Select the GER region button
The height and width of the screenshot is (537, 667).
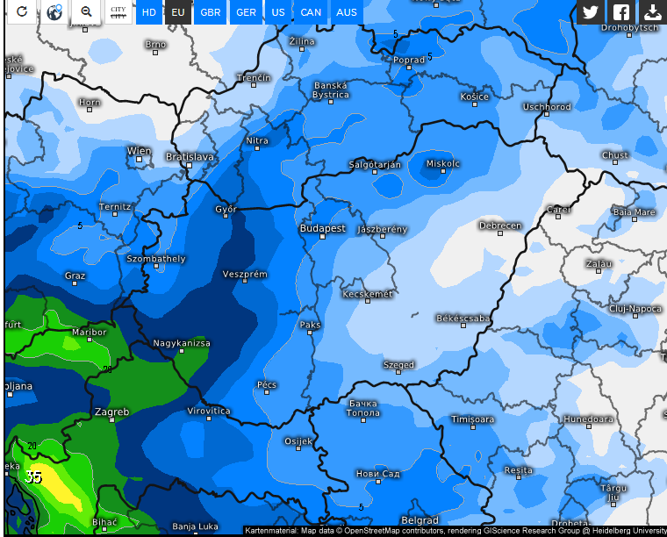tap(246, 12)
